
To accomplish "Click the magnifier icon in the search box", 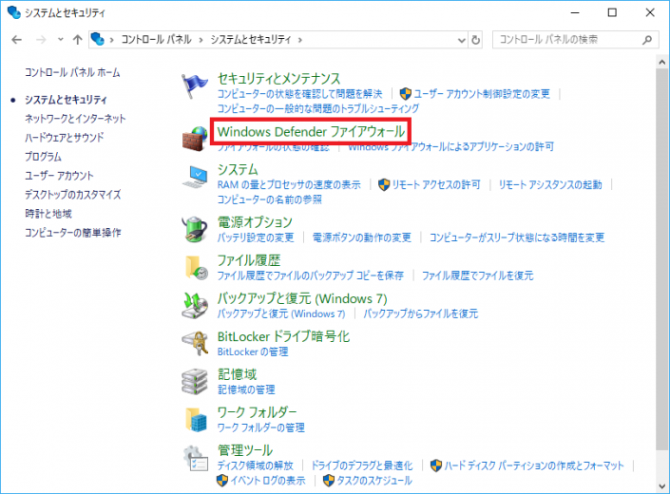I will coord(647,40).
